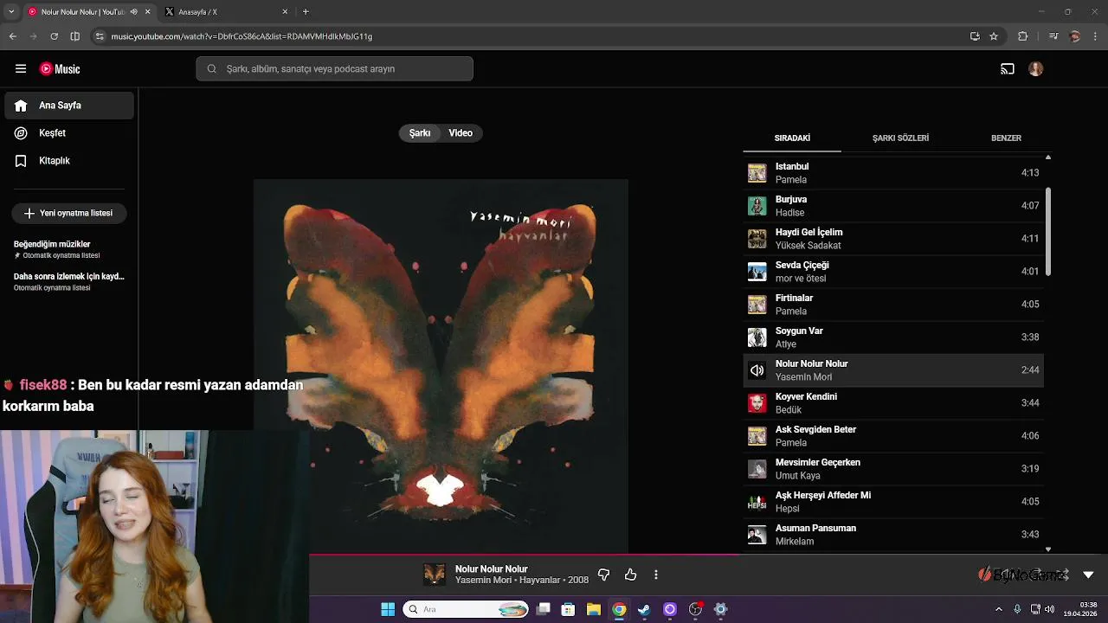1108x623 pixels.
Task: Collapse the player page arrow
Action: pos(1088,575)
